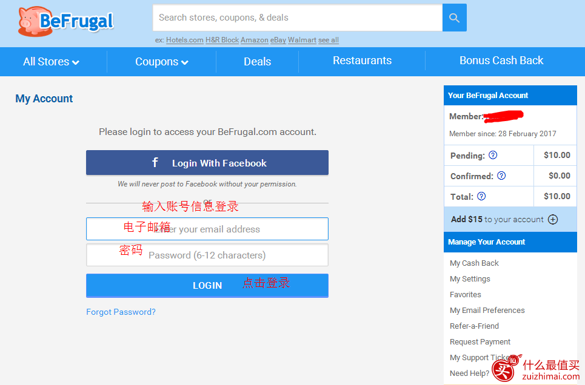The height and width of the screenshot is (385, 585).
Task: Click the BeFrugal pig logo
Action: pyautogui.click(x=65, y=22)
